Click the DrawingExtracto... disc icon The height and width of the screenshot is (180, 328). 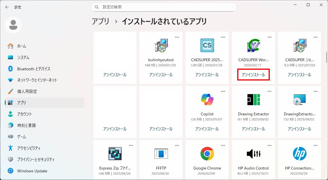pos(299,99)
